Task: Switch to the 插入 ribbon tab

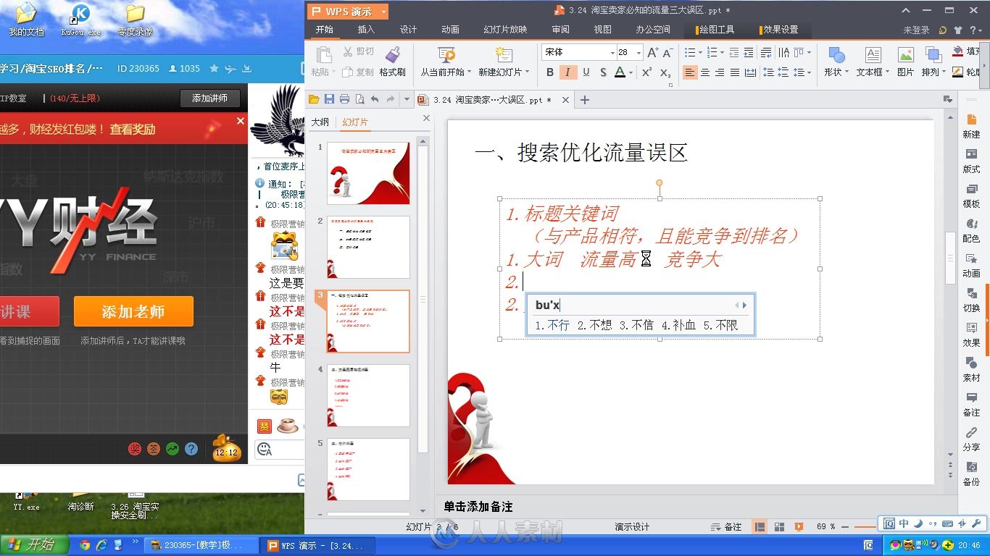Action: click(x=366, y=30)
